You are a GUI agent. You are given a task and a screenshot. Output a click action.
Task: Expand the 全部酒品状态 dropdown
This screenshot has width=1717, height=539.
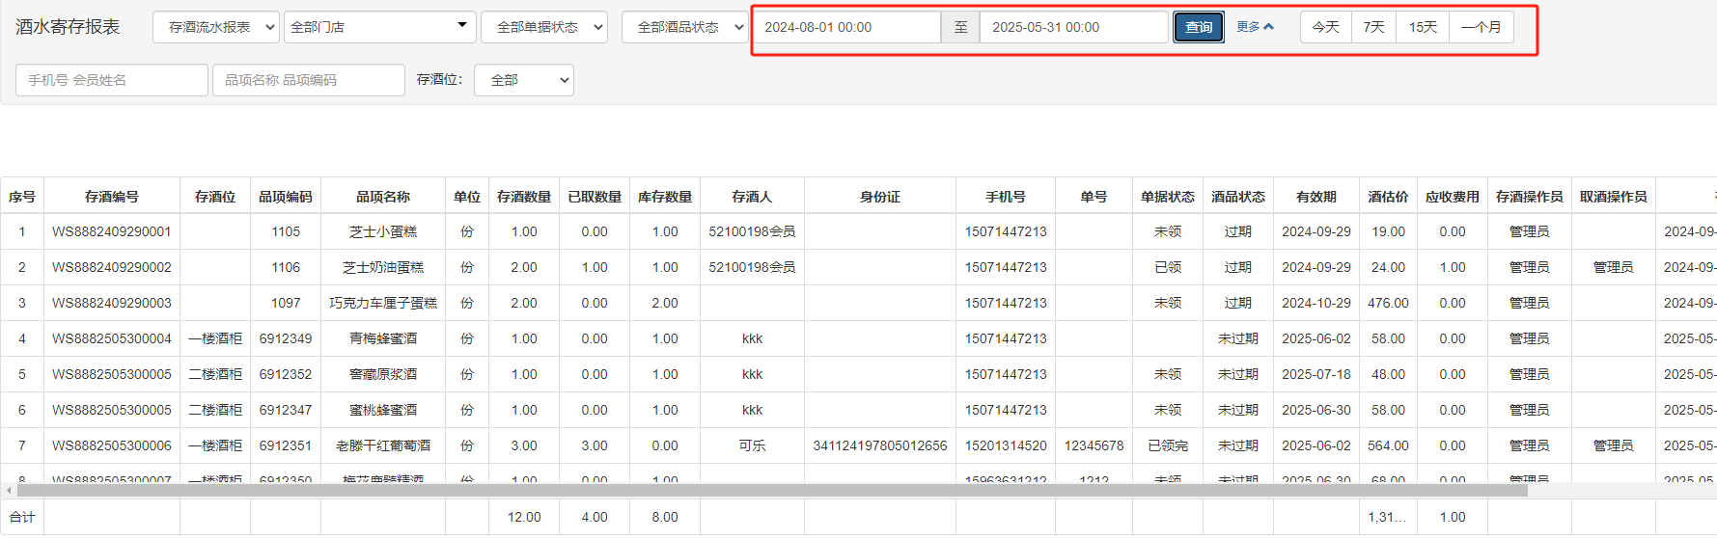pos(685,27)
